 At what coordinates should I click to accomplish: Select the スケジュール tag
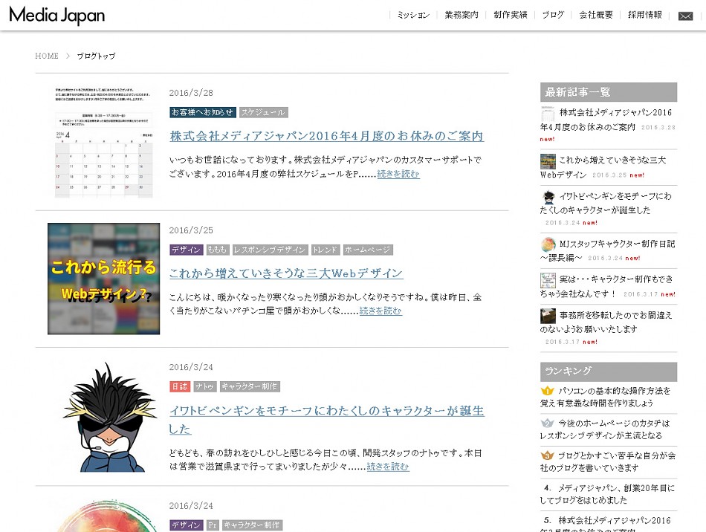(263, 112)
